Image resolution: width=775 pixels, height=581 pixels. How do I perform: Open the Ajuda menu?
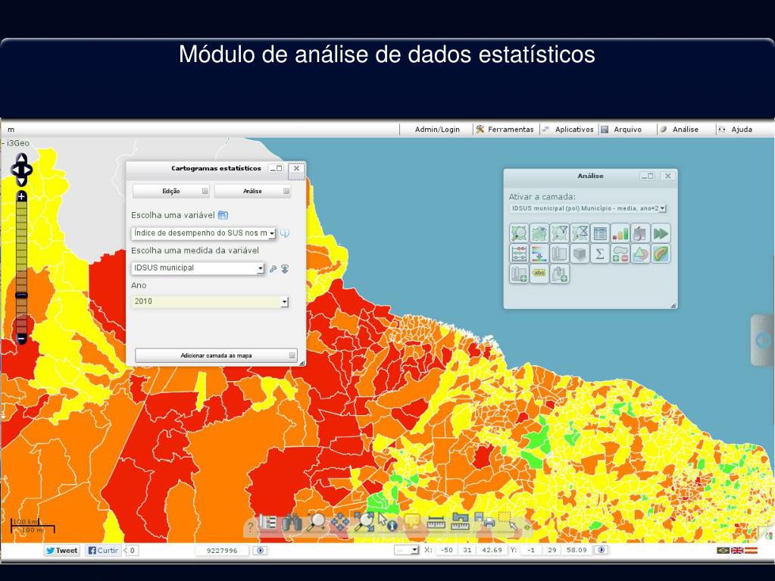tap(736, 130)
